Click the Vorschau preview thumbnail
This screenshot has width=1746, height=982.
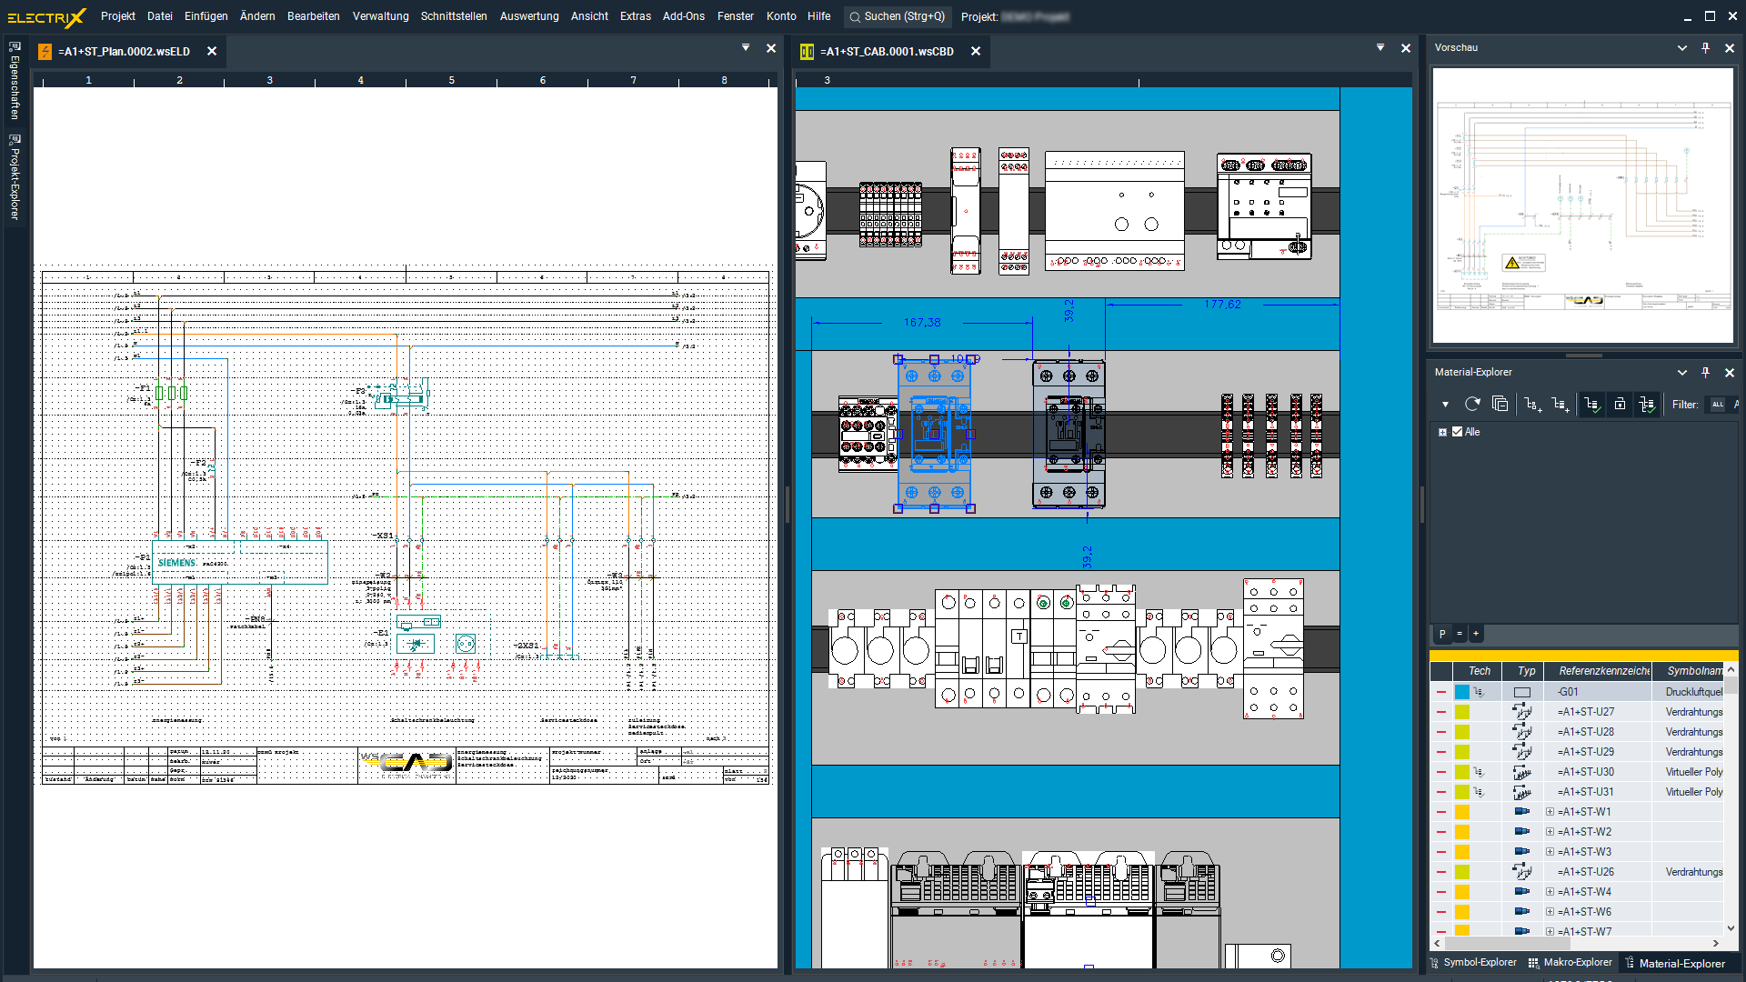pos(1582,205)
